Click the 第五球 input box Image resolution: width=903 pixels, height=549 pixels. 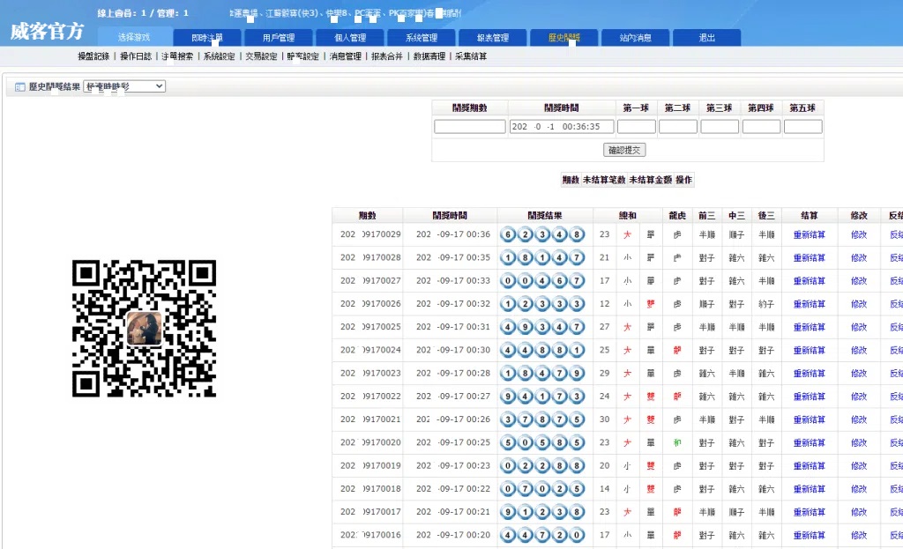[x=802, y=127]
